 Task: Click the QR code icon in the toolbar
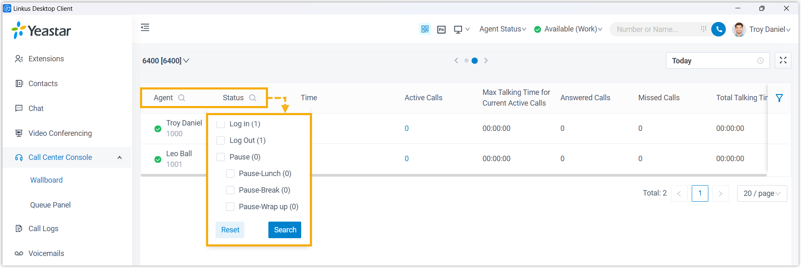(425, 29)
